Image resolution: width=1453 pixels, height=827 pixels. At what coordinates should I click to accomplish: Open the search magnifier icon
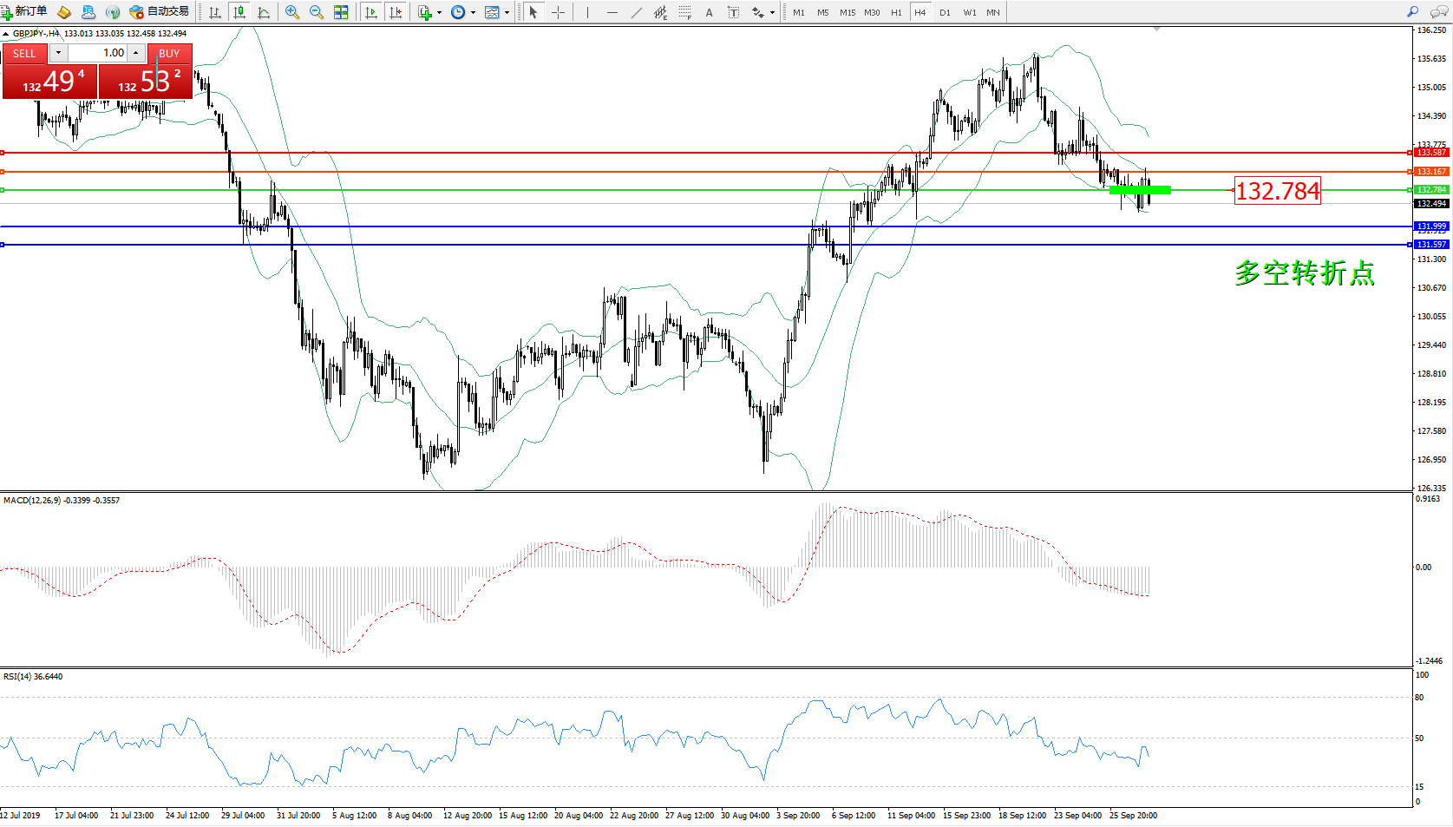tap(1413, 12)
